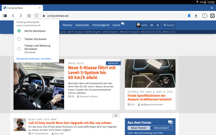Open Neue S-Klasse fährt mit Level-3 headline
The height and width of the screenshot is (135, 216).
click(x=92, y=73)
